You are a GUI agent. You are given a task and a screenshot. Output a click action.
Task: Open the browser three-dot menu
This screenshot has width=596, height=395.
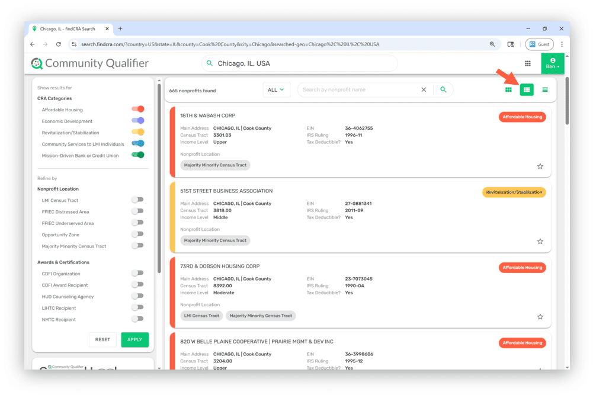562,44
